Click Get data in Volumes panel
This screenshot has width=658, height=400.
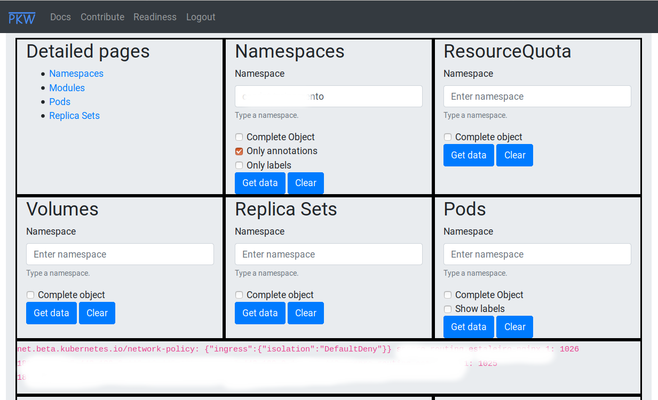(51, 313)
